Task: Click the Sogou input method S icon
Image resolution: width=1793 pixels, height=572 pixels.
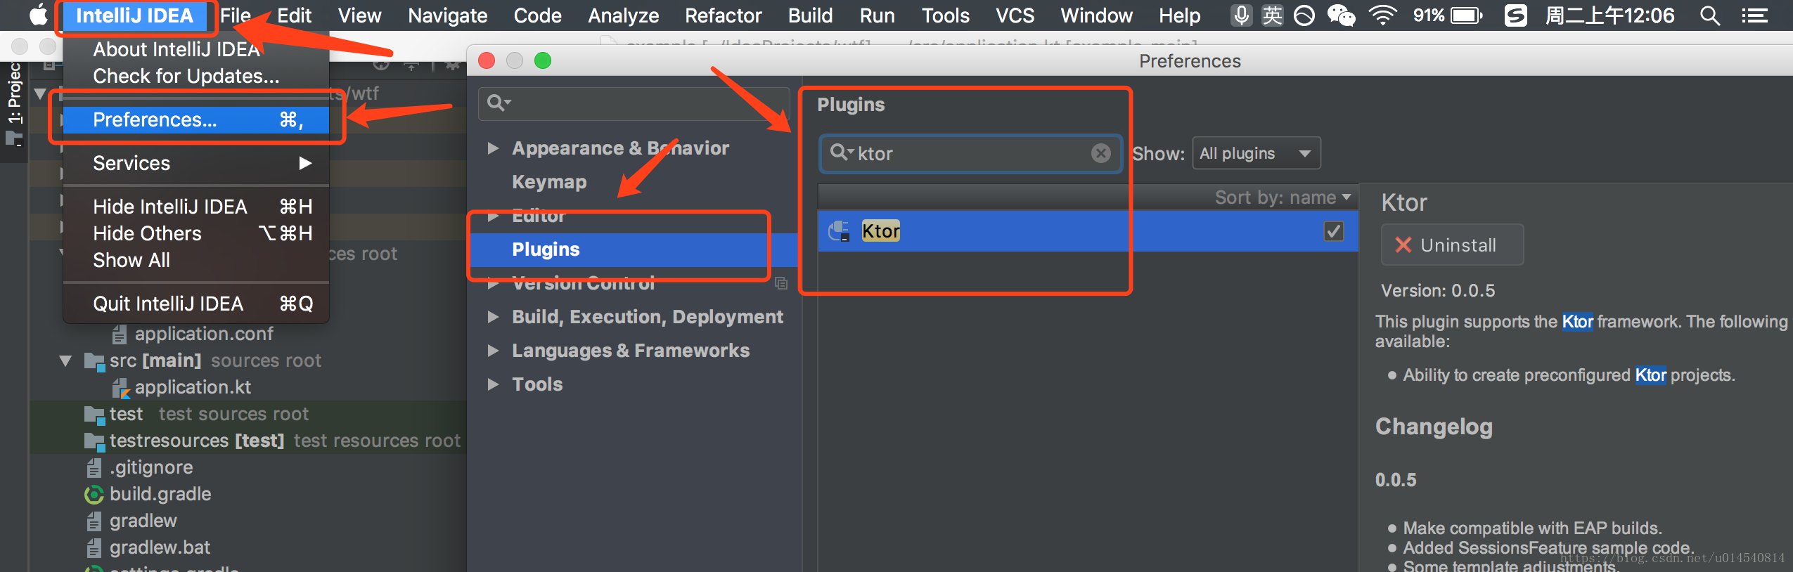Action: [x=1515, y=15]
